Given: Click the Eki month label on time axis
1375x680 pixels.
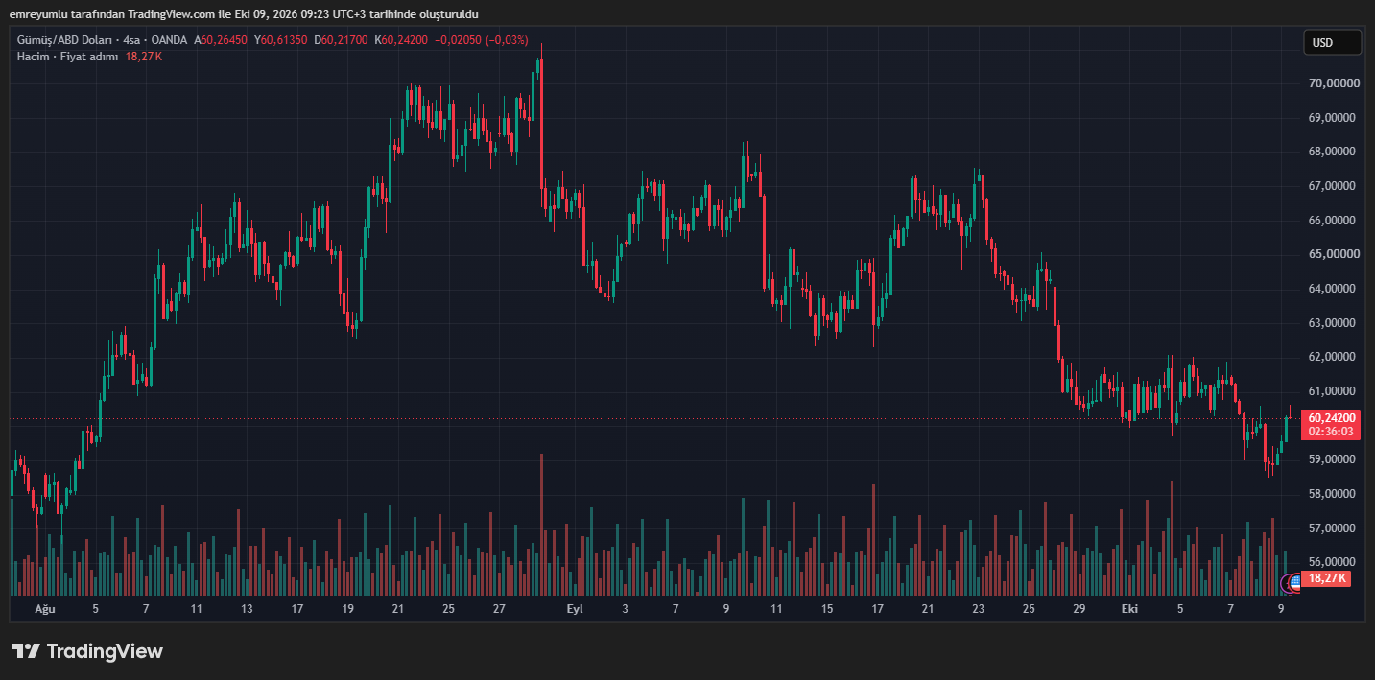Looking at the screenshot, I should [1130, 609].
